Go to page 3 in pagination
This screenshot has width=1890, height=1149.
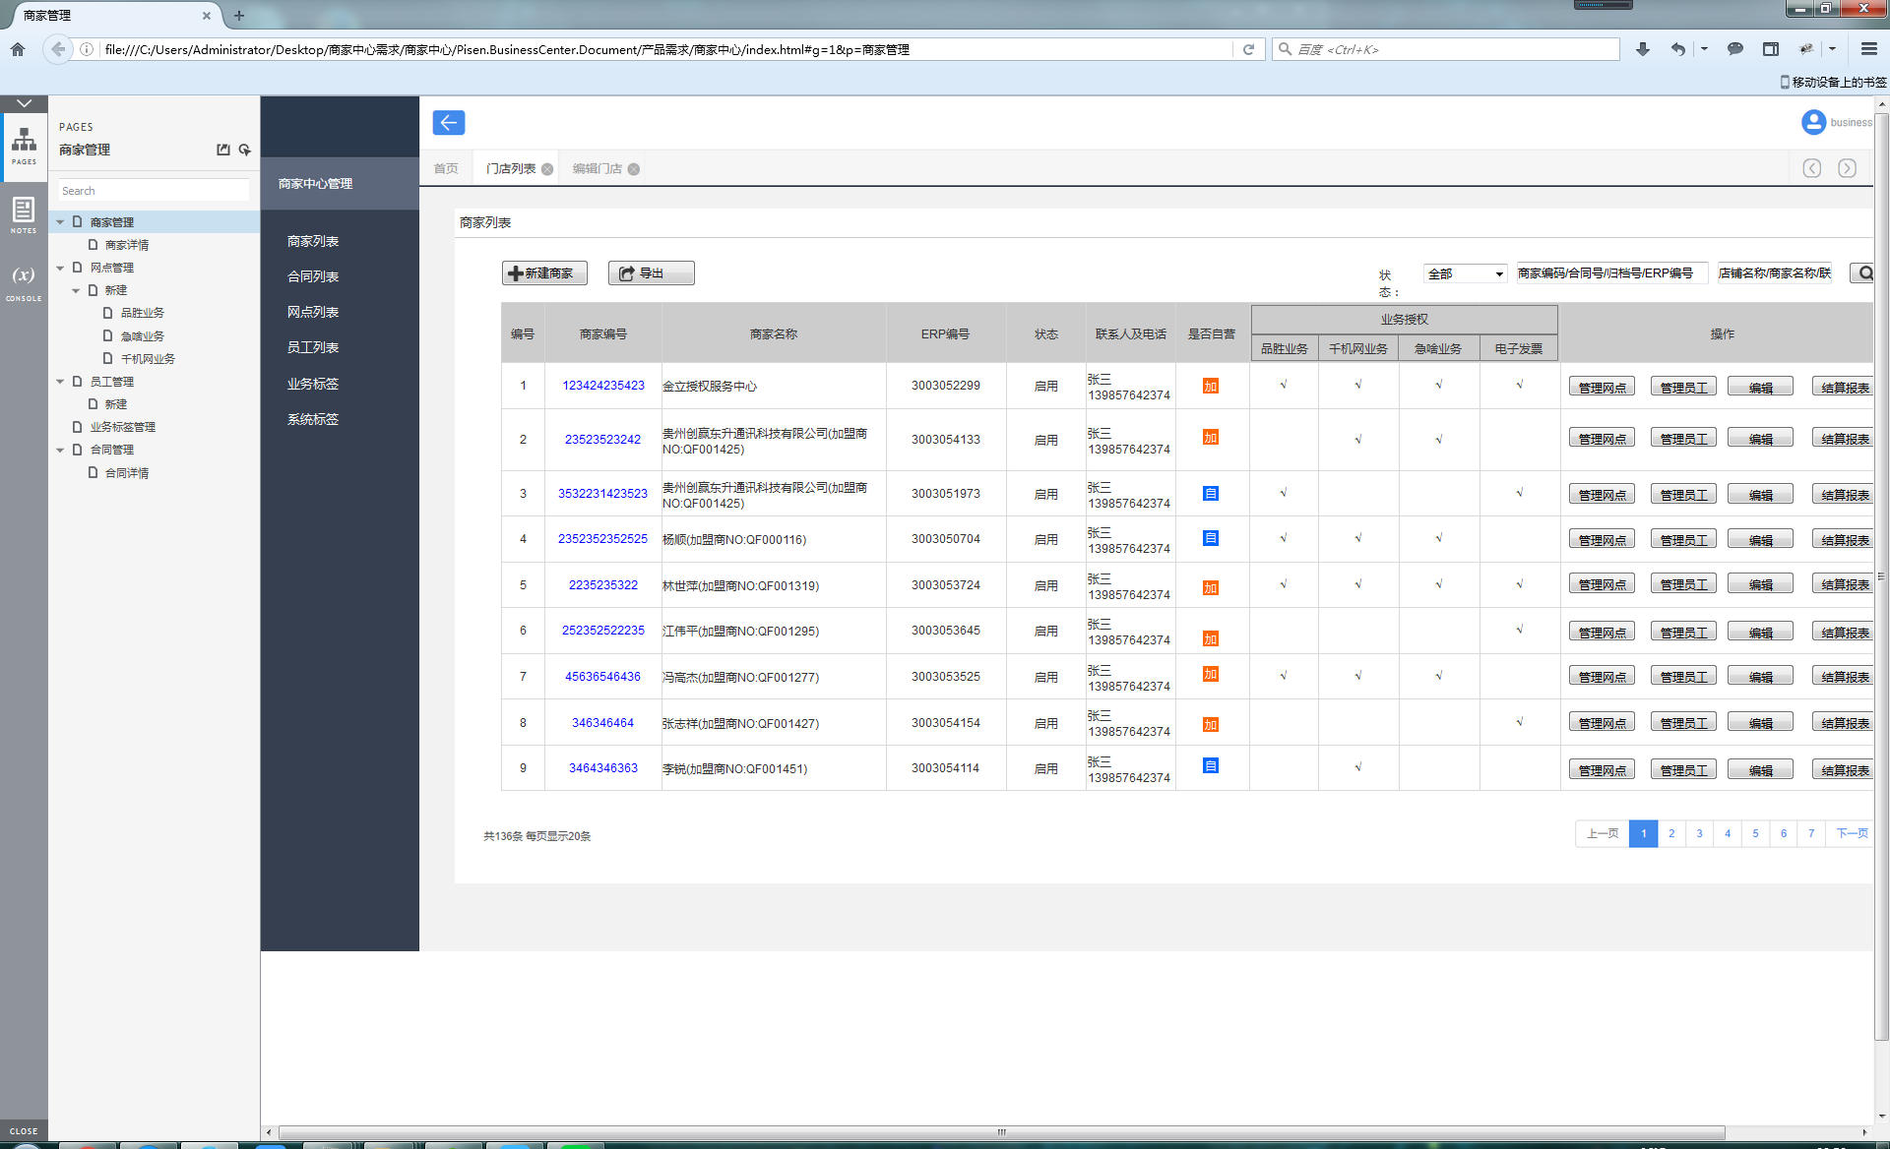(x=1699, y=833)
